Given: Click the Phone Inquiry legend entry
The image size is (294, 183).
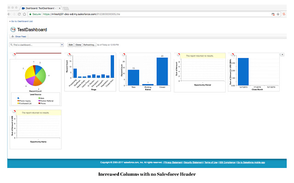Looking at the screenshot, I should 24,101.
